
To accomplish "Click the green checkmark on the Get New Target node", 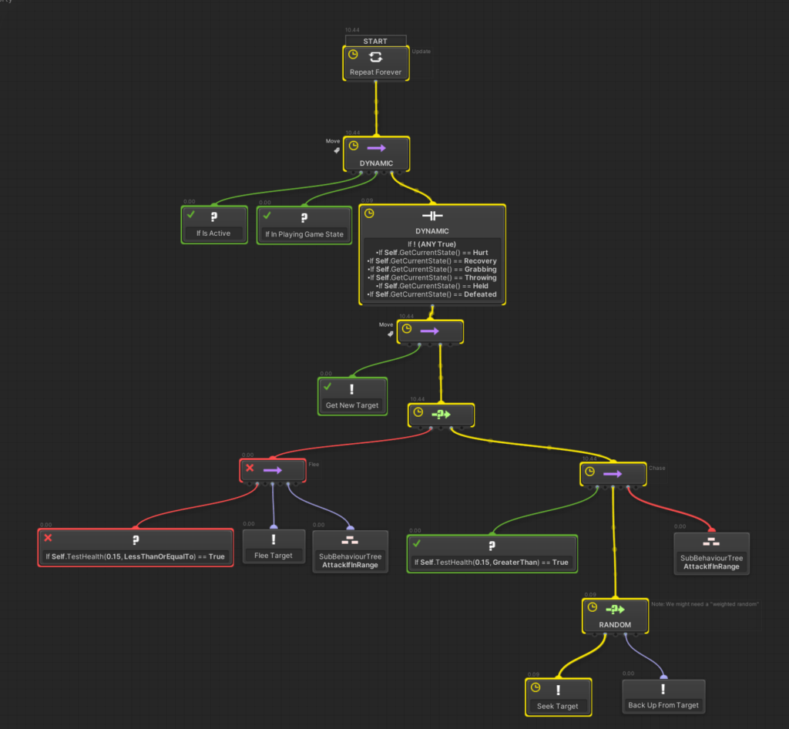I will pos(327,386).
